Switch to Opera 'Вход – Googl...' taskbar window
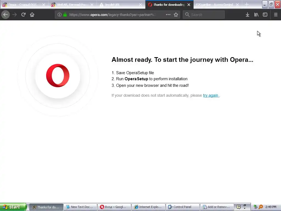This screenshot has height=211, width=281. click(114, 207)
